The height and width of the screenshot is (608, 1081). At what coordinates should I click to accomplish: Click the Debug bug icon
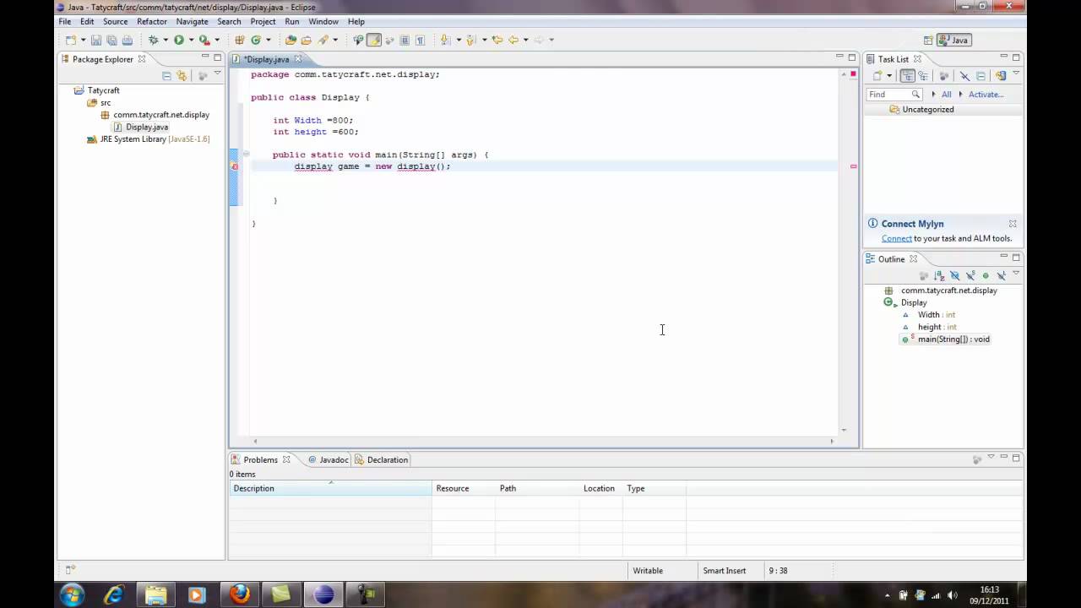tap(153, 40)
